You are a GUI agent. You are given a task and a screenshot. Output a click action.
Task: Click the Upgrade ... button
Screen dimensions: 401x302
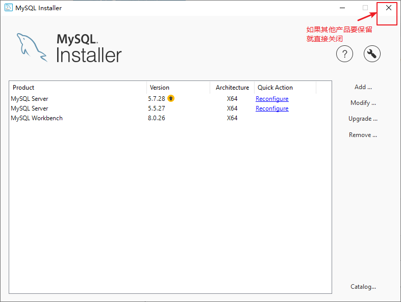click(363, 119)
